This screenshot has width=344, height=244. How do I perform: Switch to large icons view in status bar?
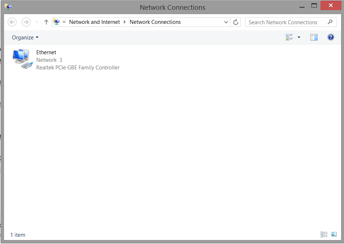(334, 235)
